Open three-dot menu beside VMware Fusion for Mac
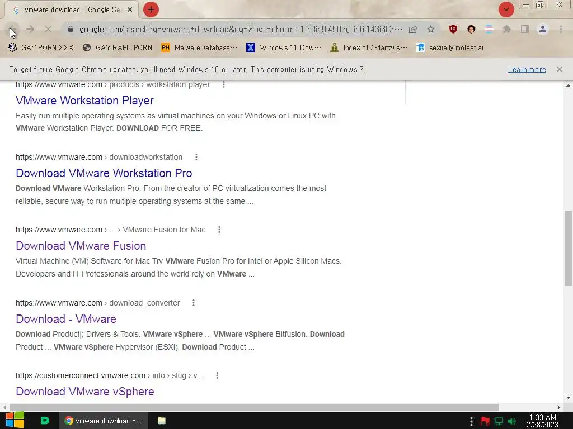The width and height of the screenshot is (573, 429). pos(219,230)
